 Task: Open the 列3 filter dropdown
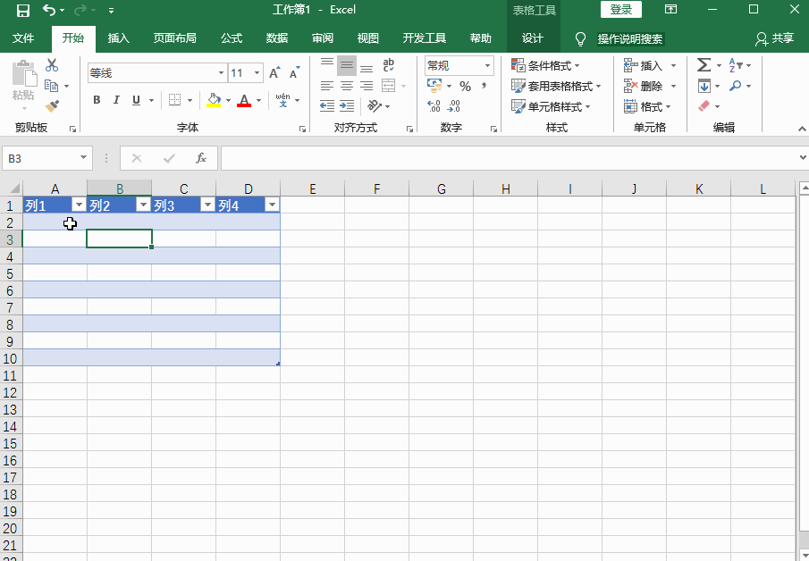(208, 205)
